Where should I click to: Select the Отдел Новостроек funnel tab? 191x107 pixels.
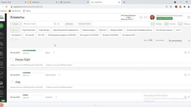(x=29, y=30)
